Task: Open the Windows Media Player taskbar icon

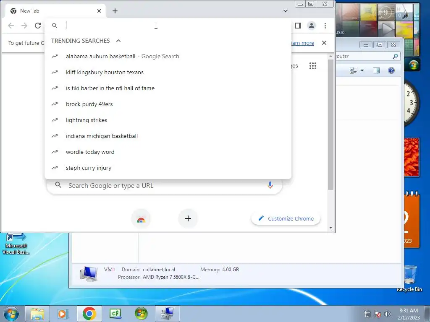Action: 62,314
